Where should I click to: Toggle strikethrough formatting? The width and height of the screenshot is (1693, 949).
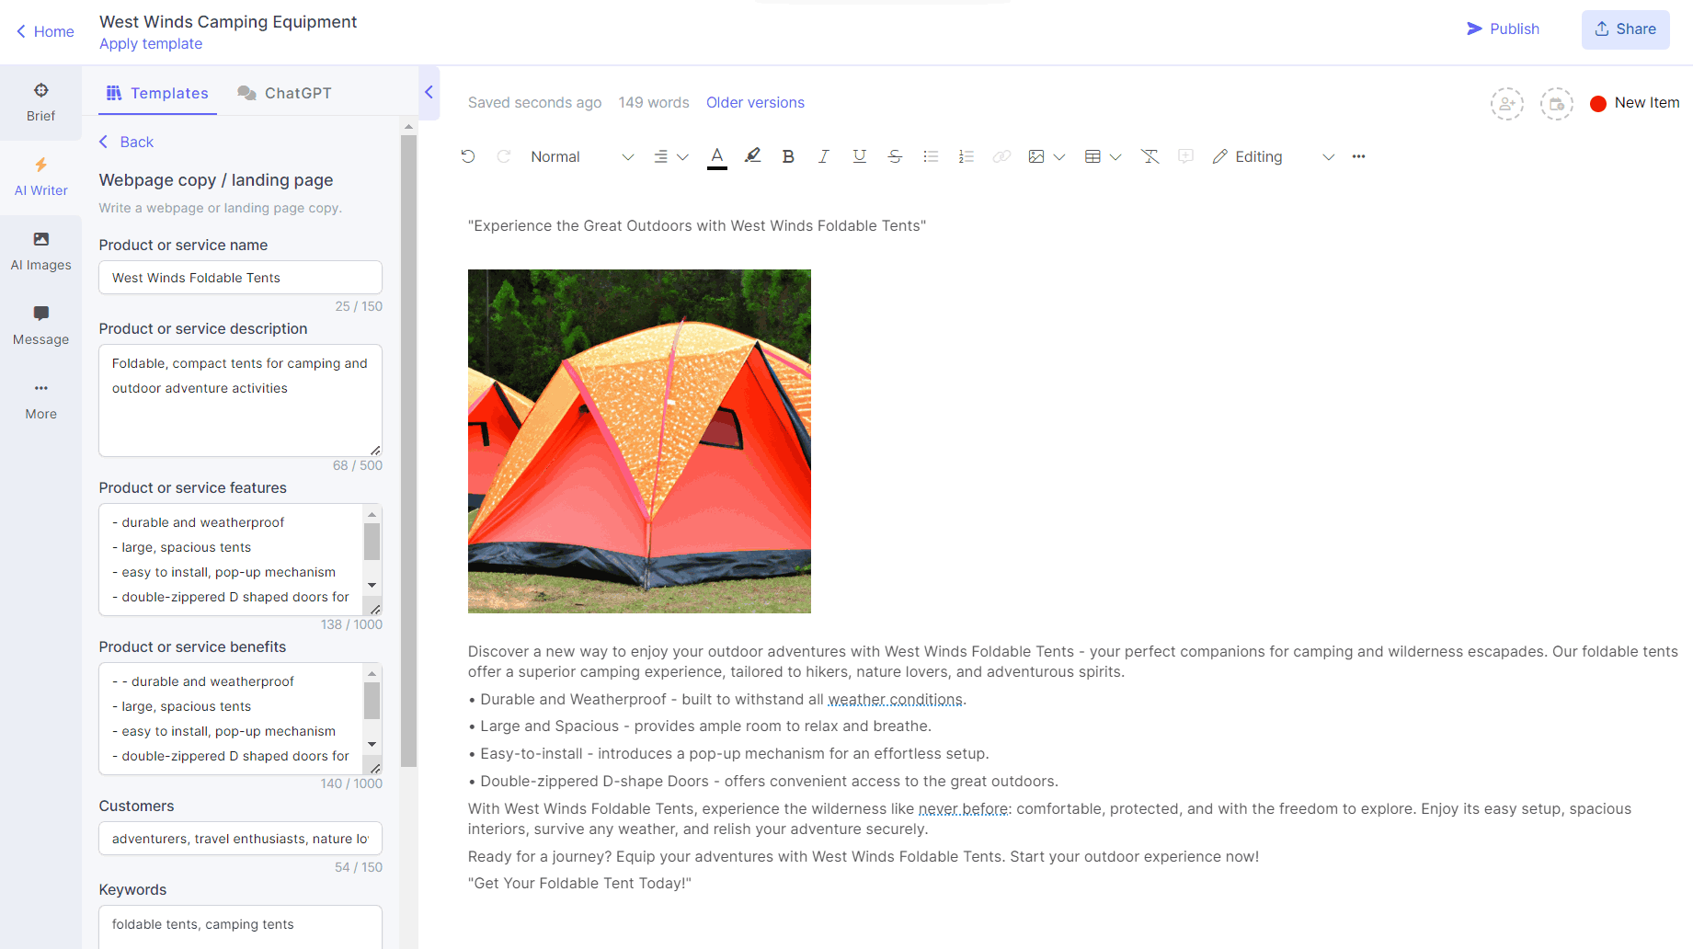tap(895, 156)
